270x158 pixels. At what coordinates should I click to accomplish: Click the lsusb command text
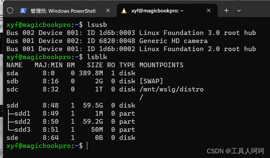(x=97, y=25)
